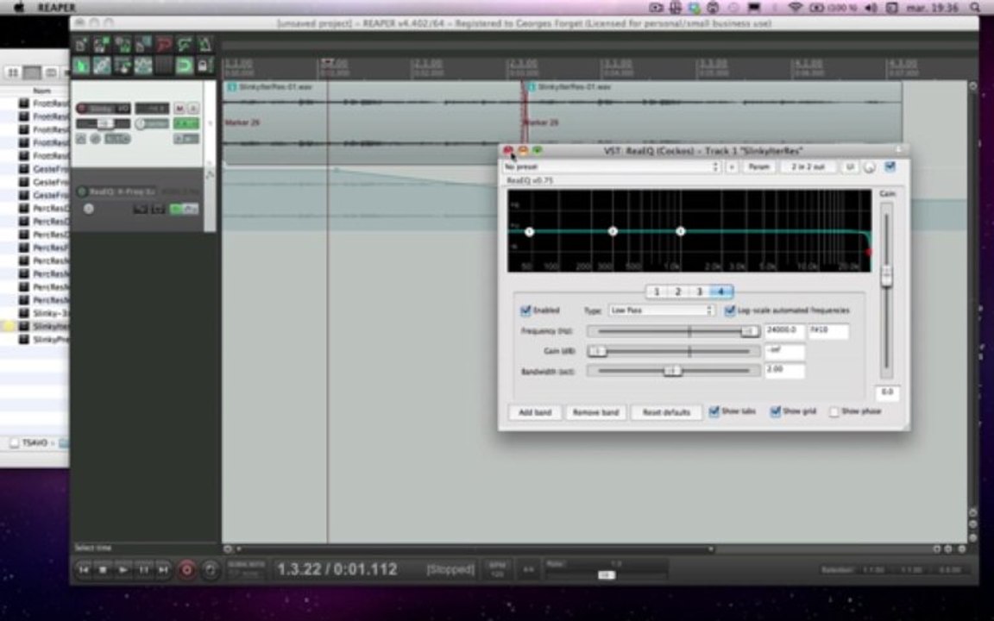The height and width of the screenshot is (621, 994).
Task: Click the ReaEQ wet/dry knob
Action: pyautogui.click(x=870, y=167)
